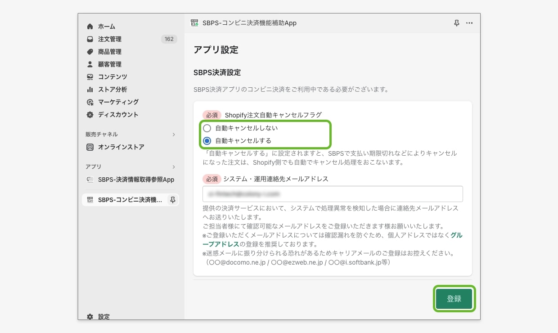Click the 顧客管理 person icon
The height and width of the screenshot is (333, 558).
[90, 64]
